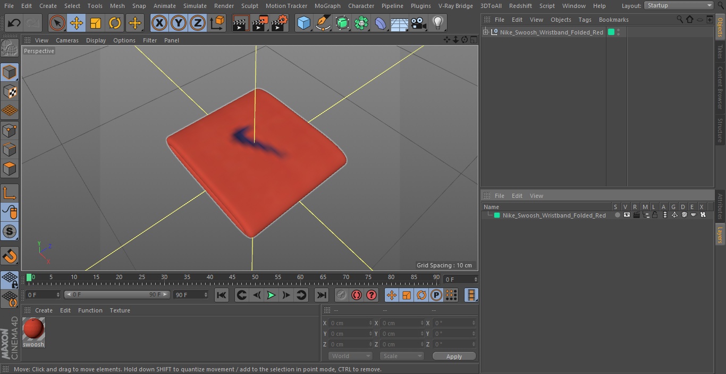This screenshot has height=374, width=726.
Task: Open the Simulate menu
Action: click(195, 6)
